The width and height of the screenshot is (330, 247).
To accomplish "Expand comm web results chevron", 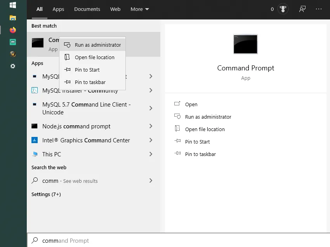I will click(x=151, y=180).
